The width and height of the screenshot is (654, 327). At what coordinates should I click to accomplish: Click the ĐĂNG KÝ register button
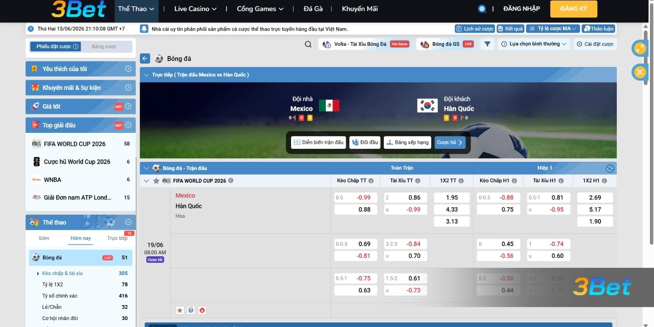pos(573,9)
